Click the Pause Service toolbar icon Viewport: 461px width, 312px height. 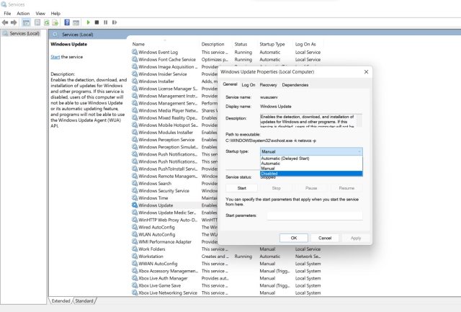tap(106, 22)
